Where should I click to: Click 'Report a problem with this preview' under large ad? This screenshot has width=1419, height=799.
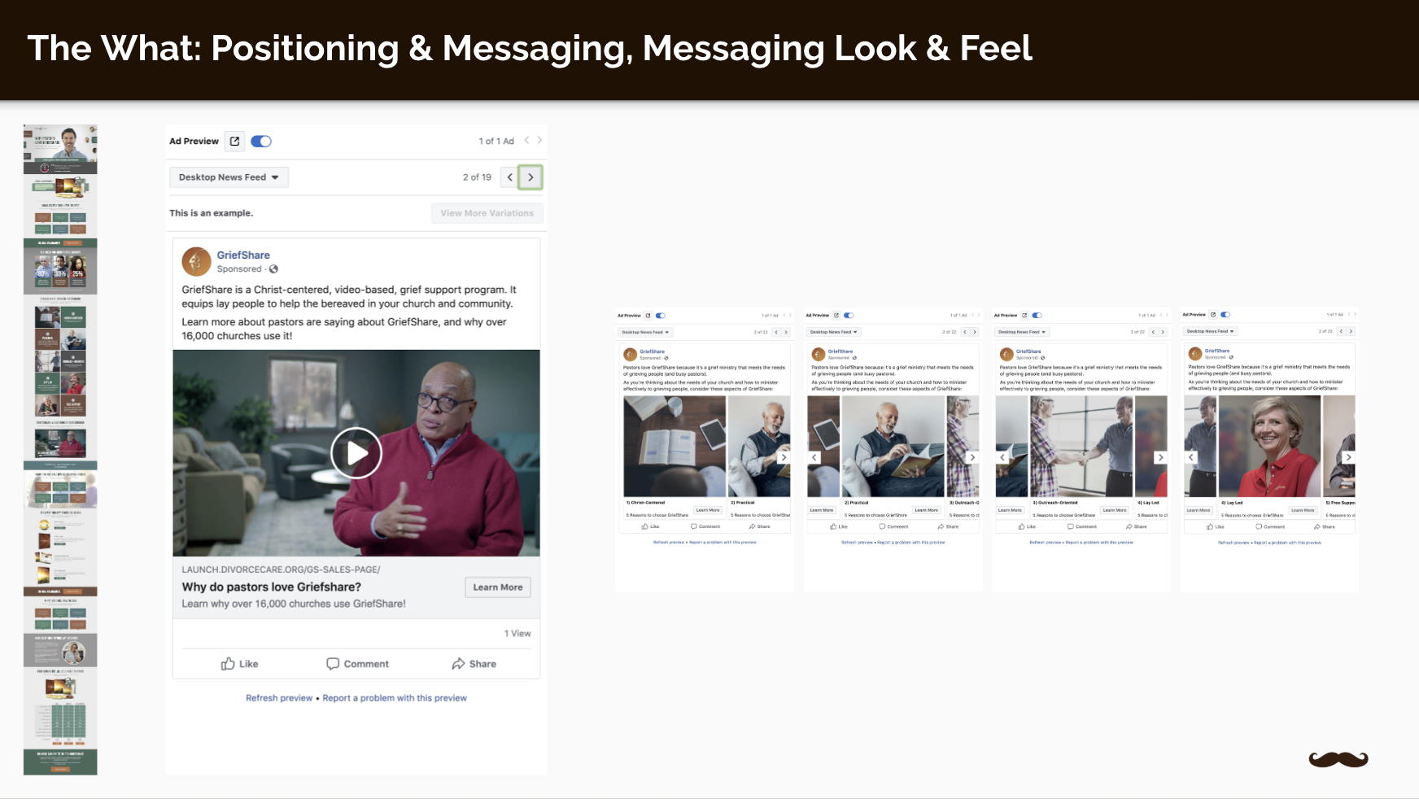point(395,698)
